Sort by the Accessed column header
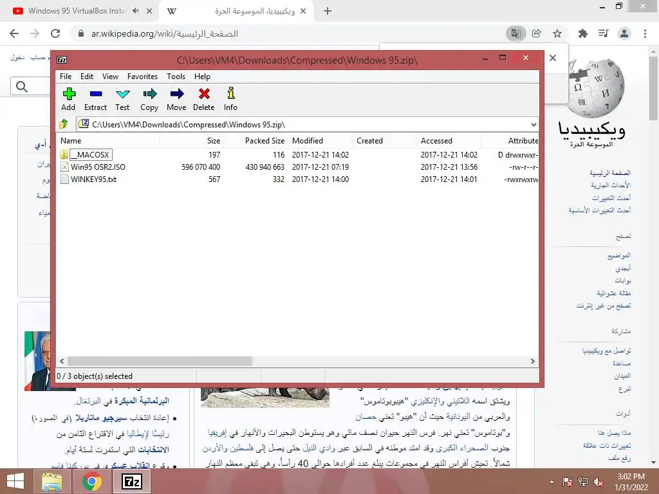 coord(449,141)
